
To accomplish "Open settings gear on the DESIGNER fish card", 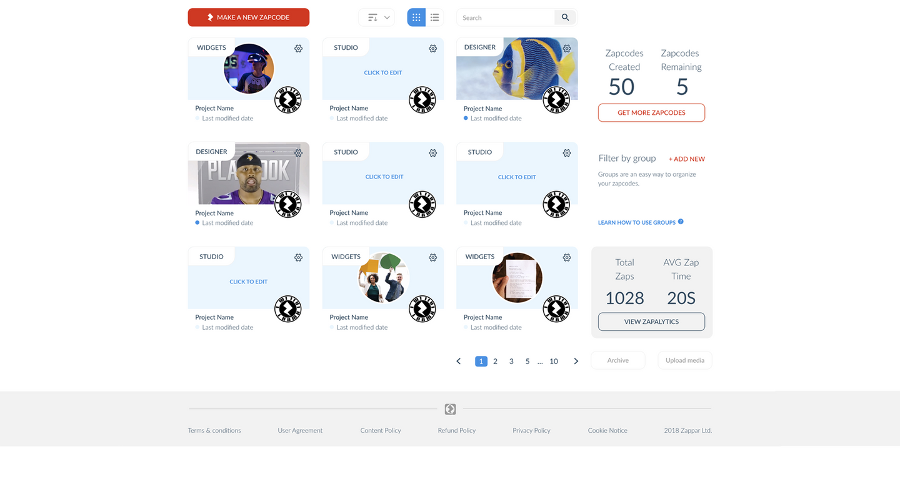I will point(566,48).
